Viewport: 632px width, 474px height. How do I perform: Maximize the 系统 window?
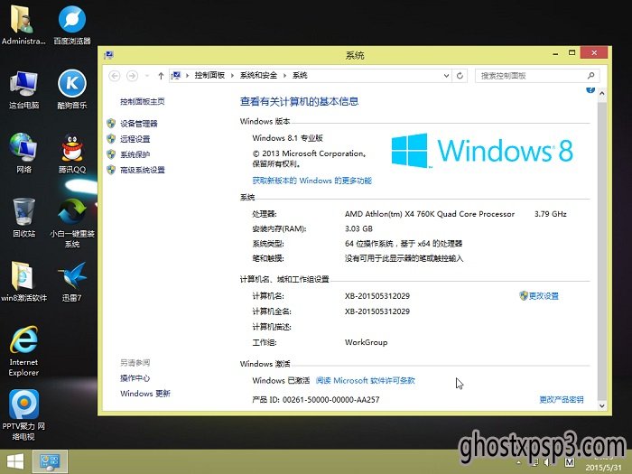tap(572, 52)
